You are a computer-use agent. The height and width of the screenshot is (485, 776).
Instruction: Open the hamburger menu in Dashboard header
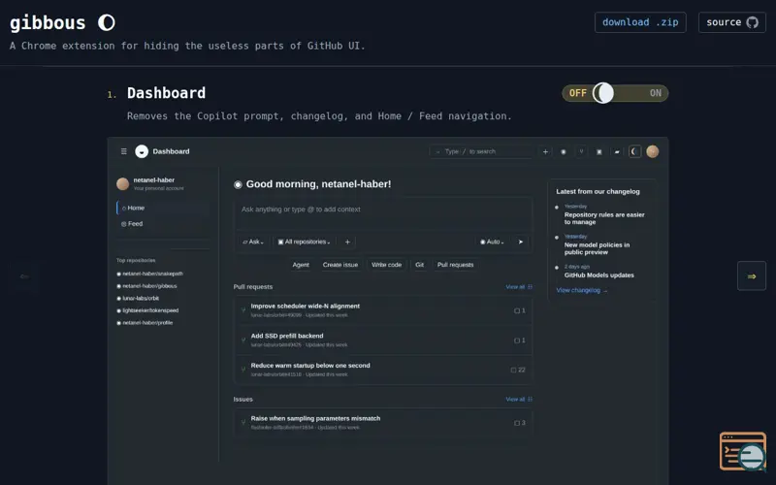coord(124,151)
